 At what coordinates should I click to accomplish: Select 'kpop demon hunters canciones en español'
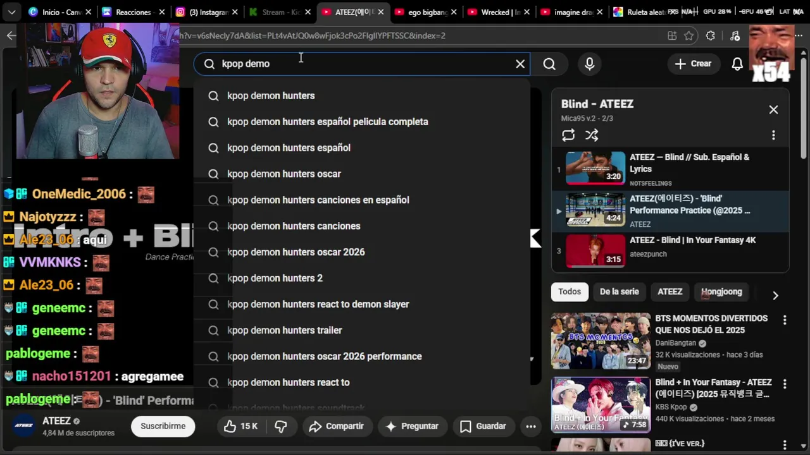coord(361,200)
